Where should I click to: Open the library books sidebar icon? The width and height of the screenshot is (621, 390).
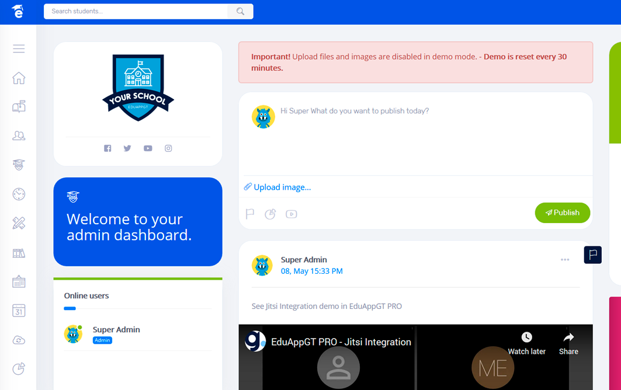(x=19, y=253)
